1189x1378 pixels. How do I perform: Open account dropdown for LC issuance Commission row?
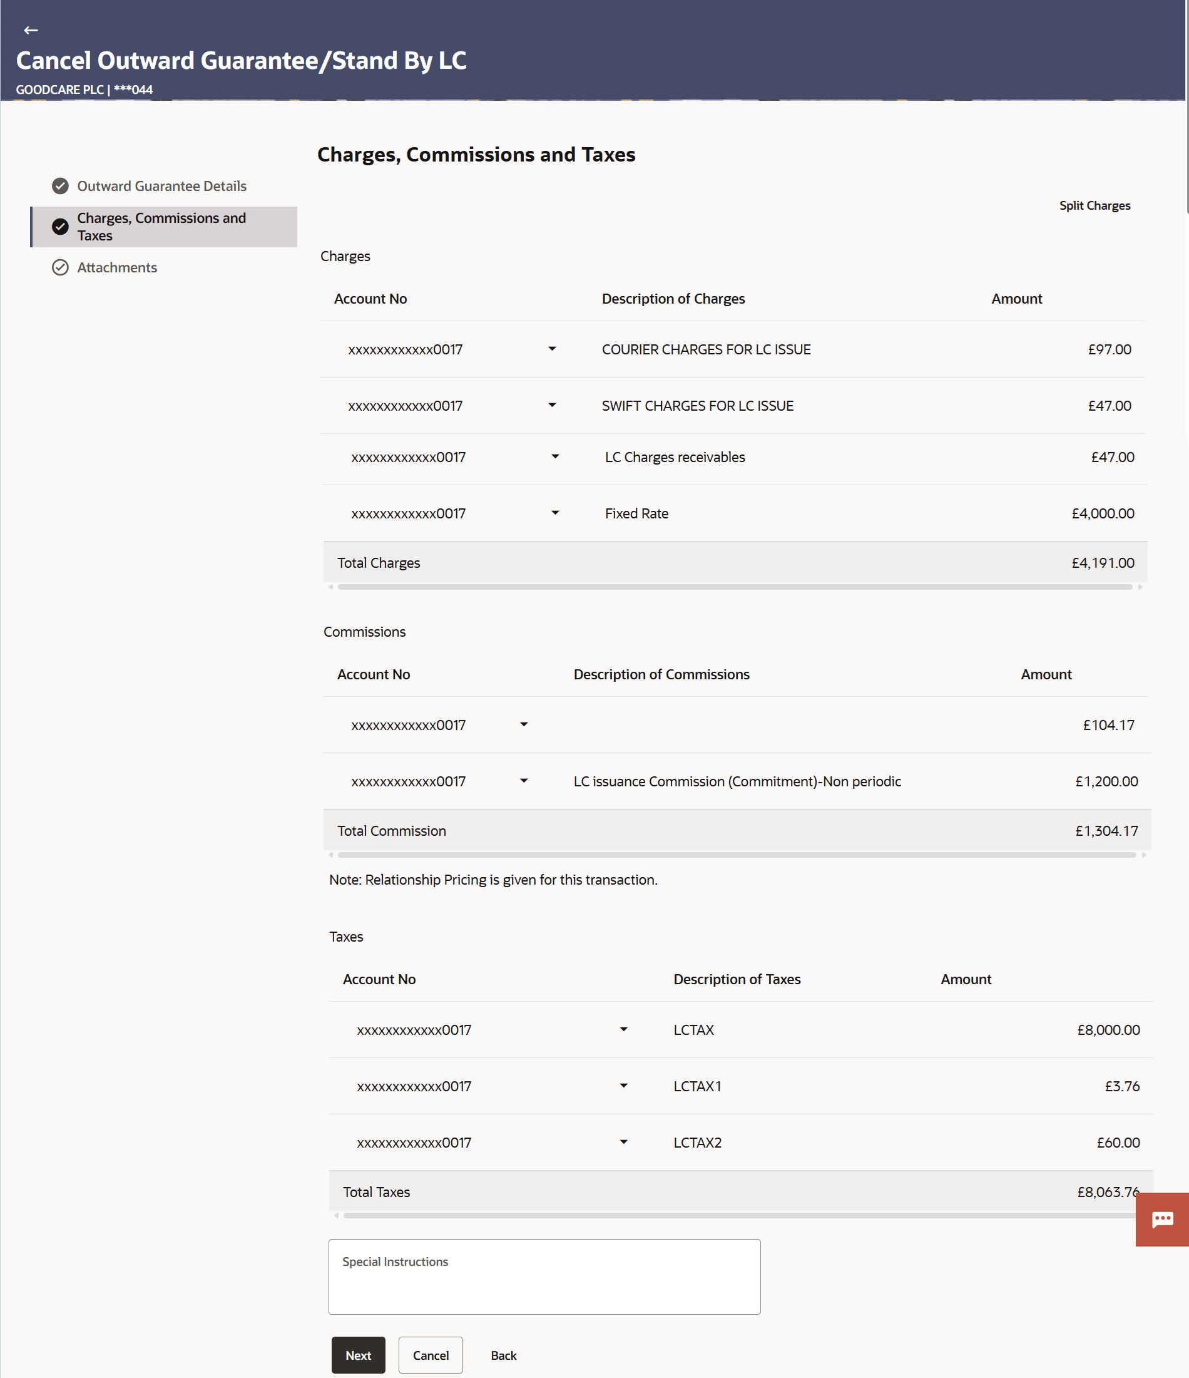point(524,781)
